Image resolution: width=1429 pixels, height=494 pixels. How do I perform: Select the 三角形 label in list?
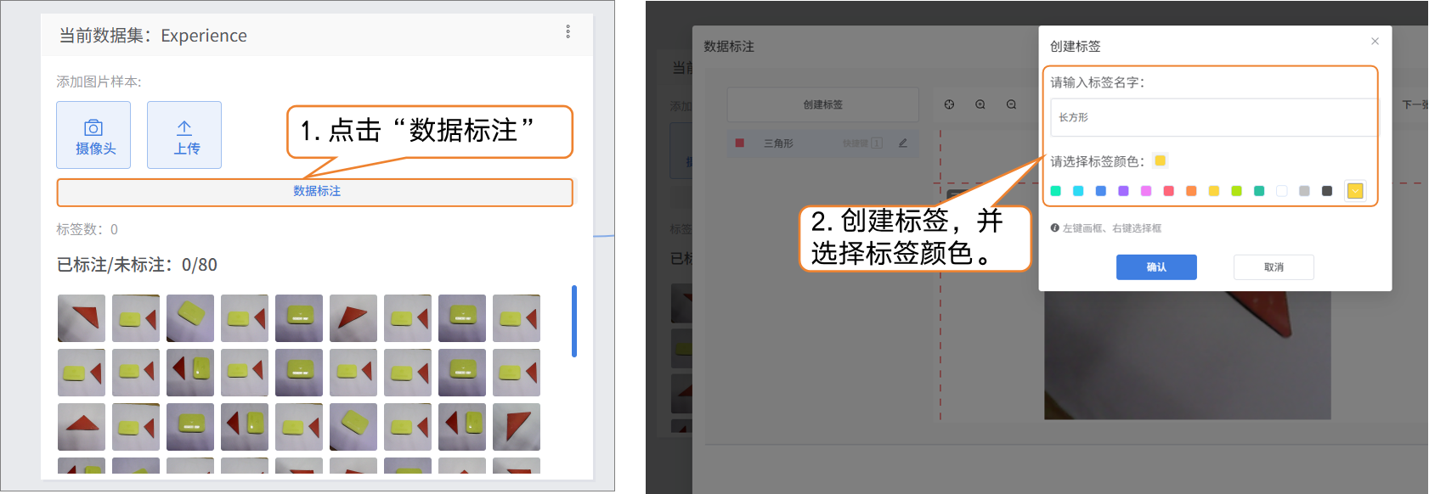tap(778, 143)
